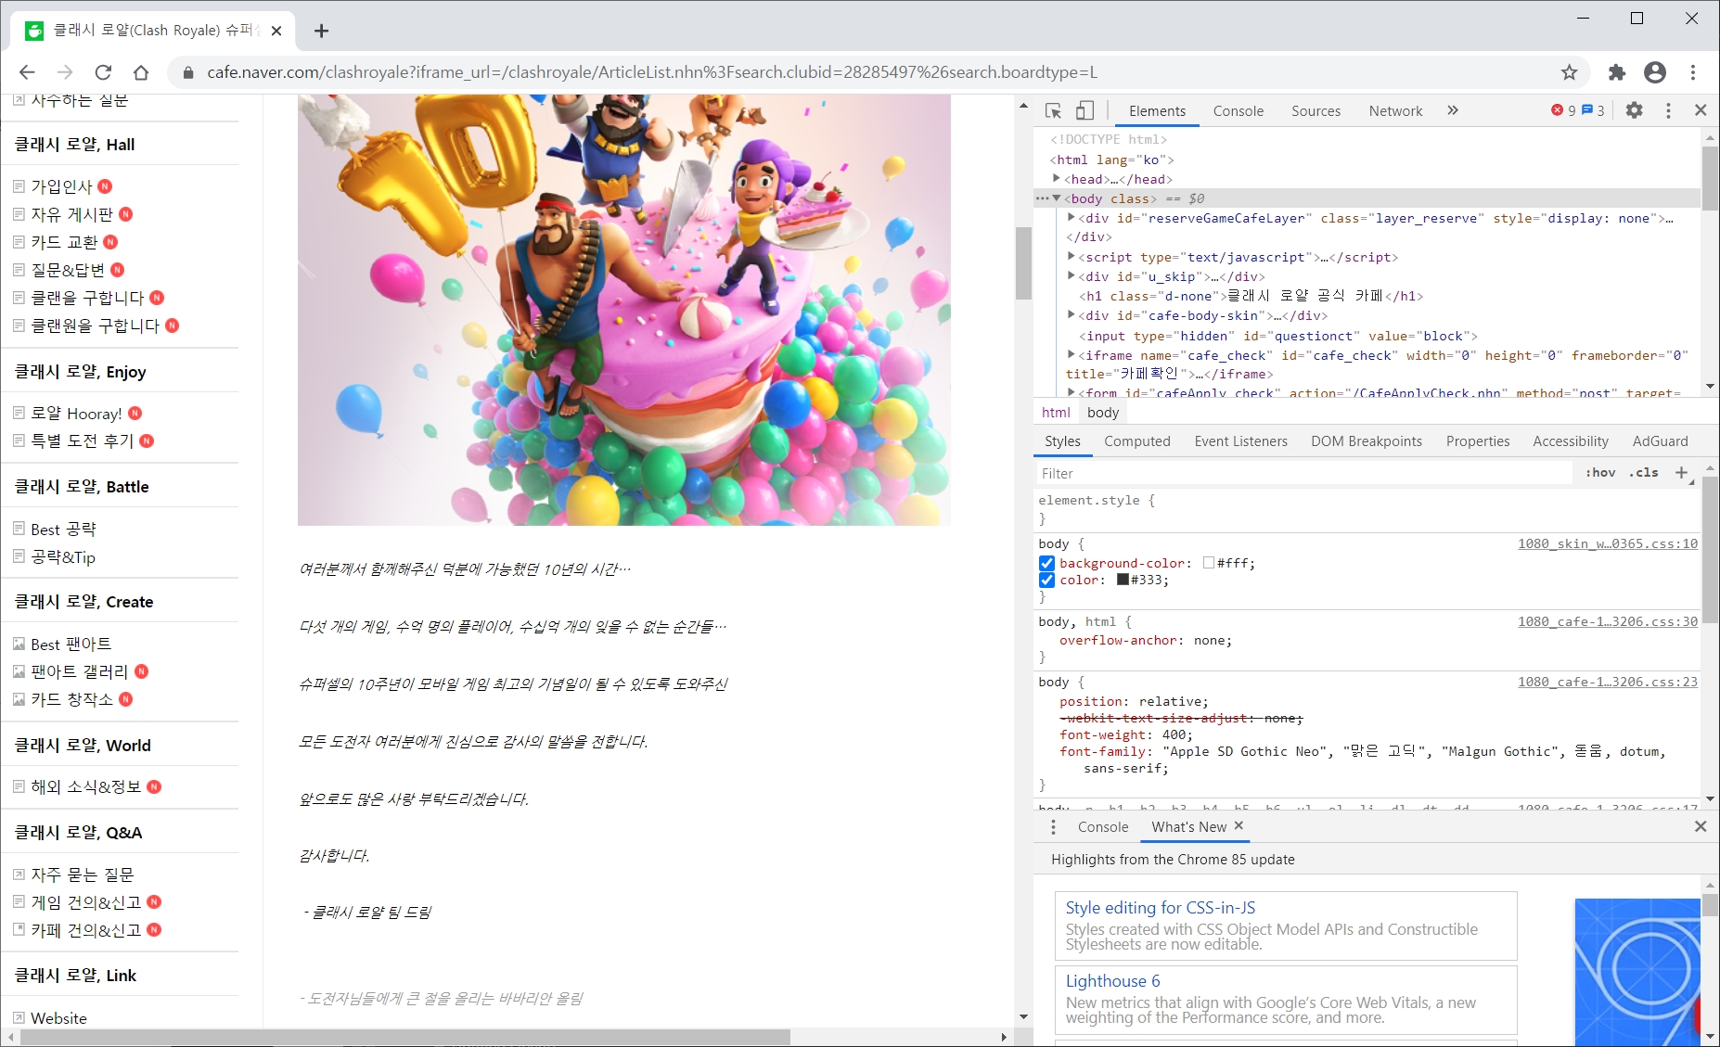
Task: Open DevTools settings gear
Action: click(1635, 110)
